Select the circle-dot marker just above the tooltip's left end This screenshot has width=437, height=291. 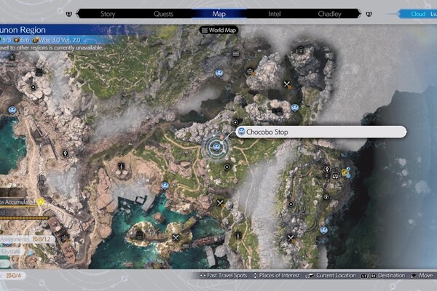pos(235,122)
